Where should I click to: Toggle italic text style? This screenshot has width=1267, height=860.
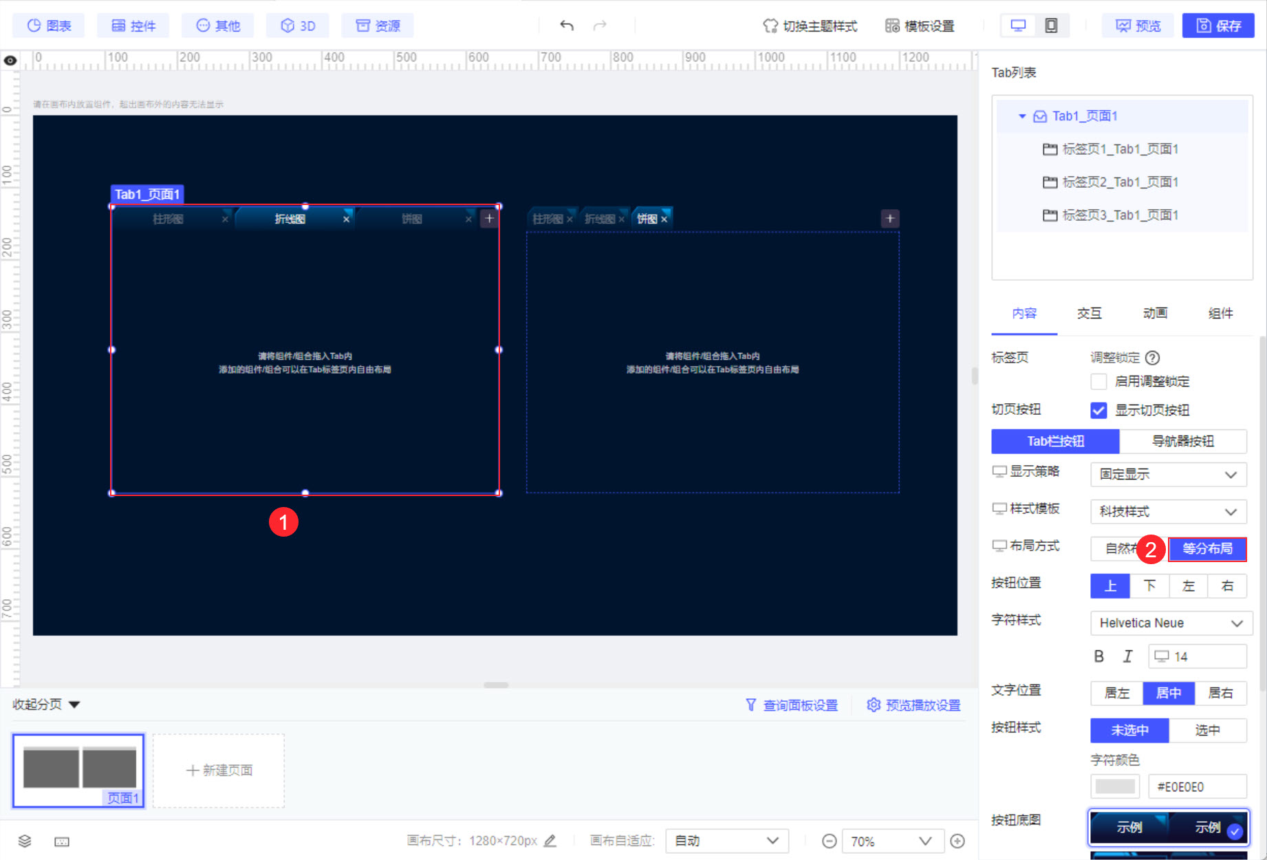pos(1127,656)
